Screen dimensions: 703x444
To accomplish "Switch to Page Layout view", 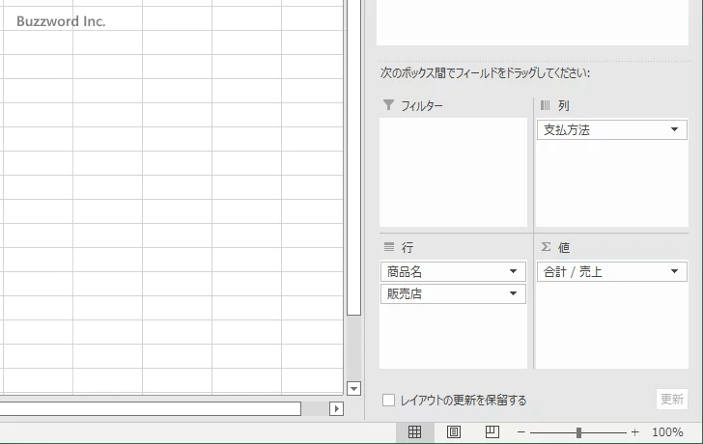I will click(x=453, y=432).
